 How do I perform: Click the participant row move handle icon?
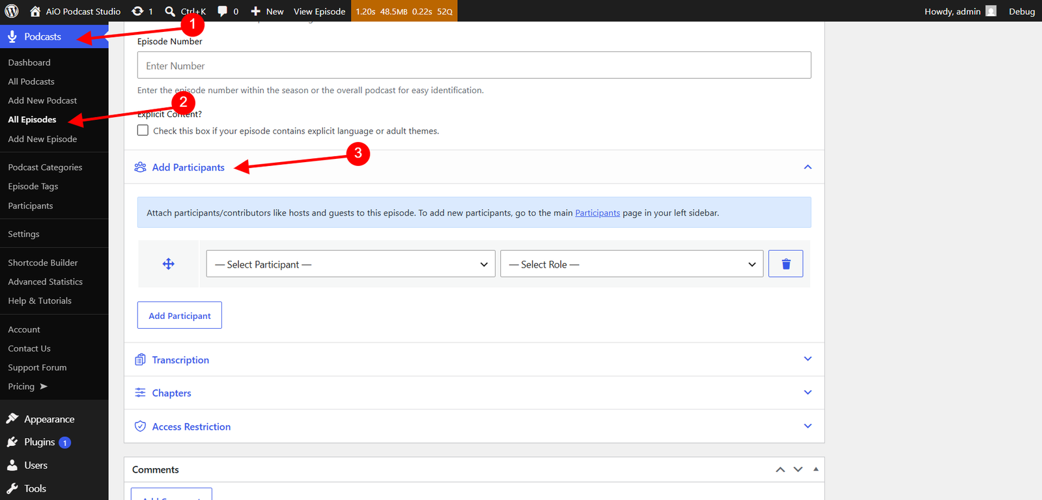(169, 264)
